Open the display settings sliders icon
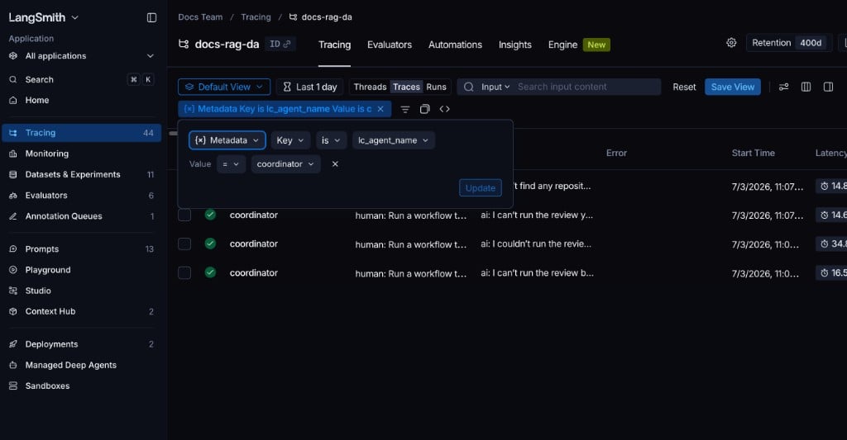The width and height of the screenshot is (847, 440). pos(783,87)
